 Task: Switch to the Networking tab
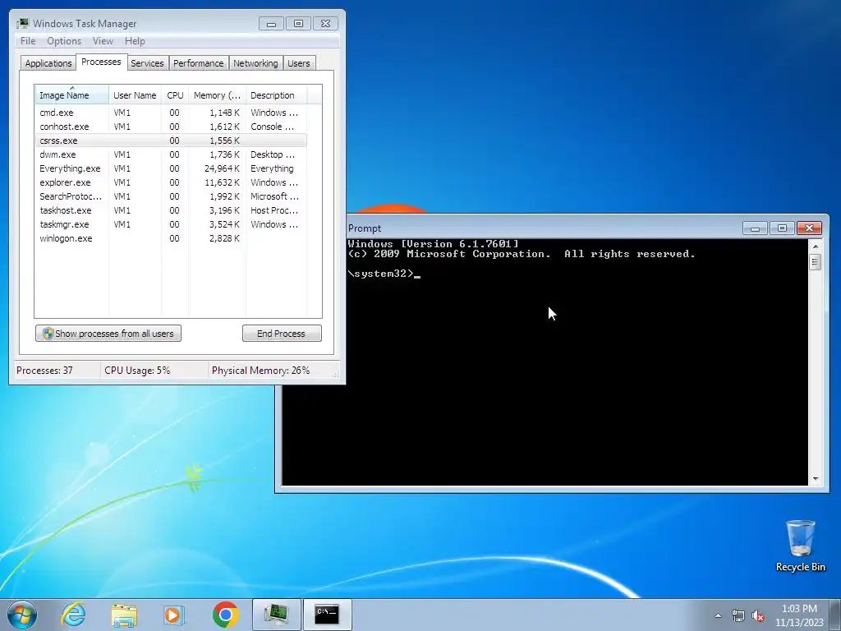pyautogui.click(x=255, y=63)
